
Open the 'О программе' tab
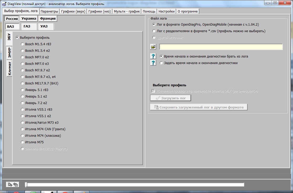188,11
